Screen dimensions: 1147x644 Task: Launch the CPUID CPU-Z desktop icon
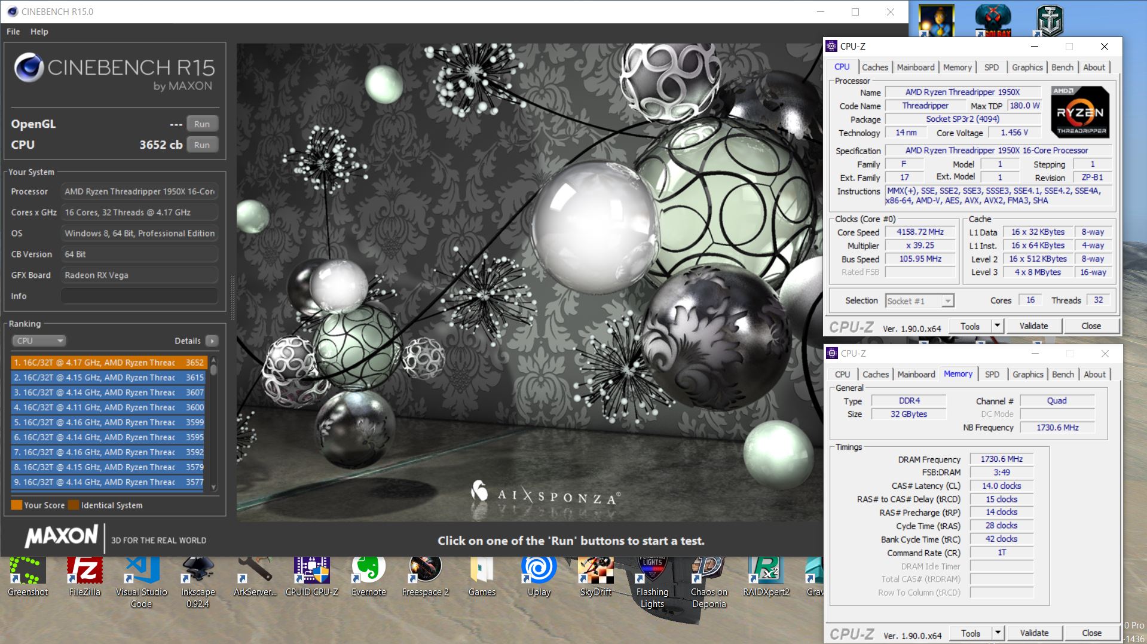[311, 576]
